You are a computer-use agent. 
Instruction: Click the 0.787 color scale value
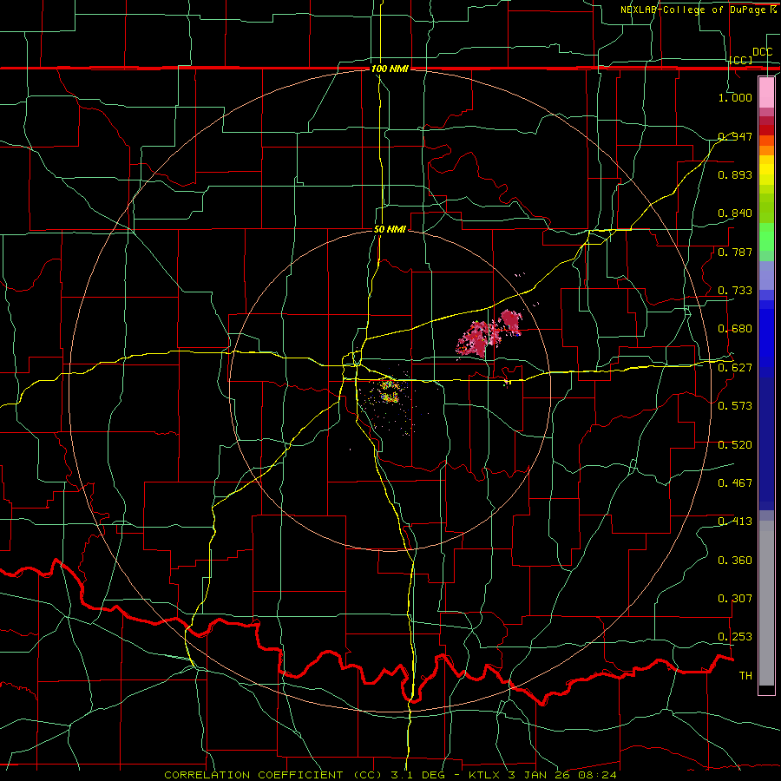coord(735,252)
